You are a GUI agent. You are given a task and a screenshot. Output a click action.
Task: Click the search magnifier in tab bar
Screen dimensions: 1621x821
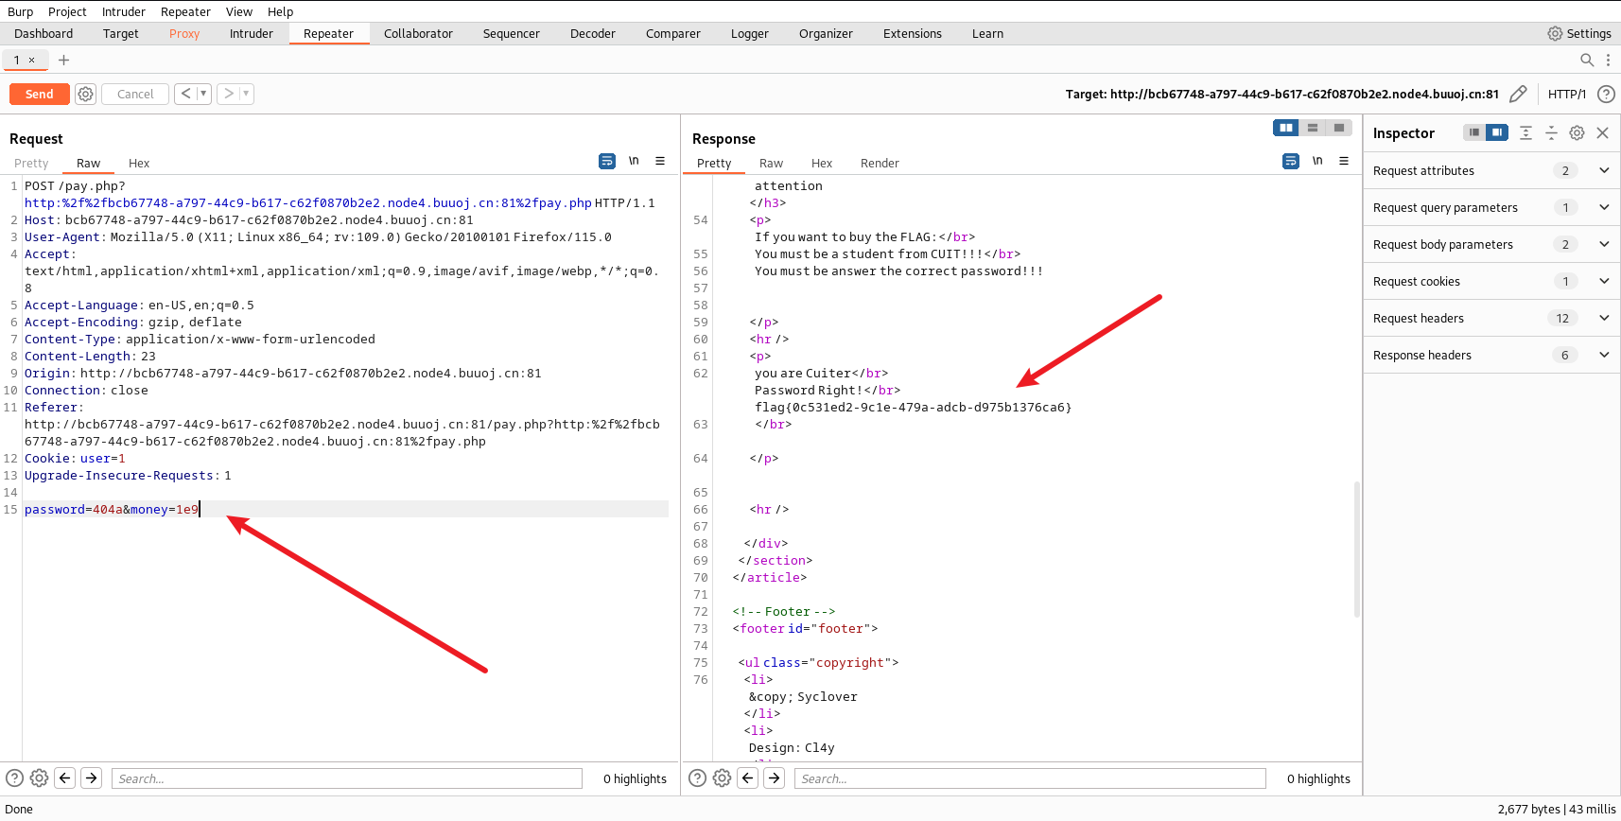coord(1587,60)
